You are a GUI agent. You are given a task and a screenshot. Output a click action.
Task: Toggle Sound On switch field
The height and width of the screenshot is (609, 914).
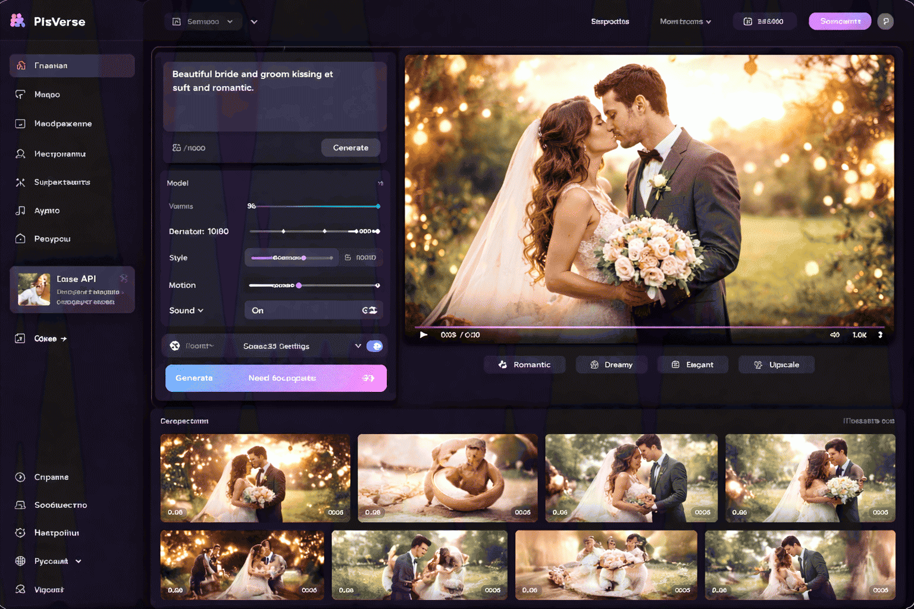click(370, 310)
